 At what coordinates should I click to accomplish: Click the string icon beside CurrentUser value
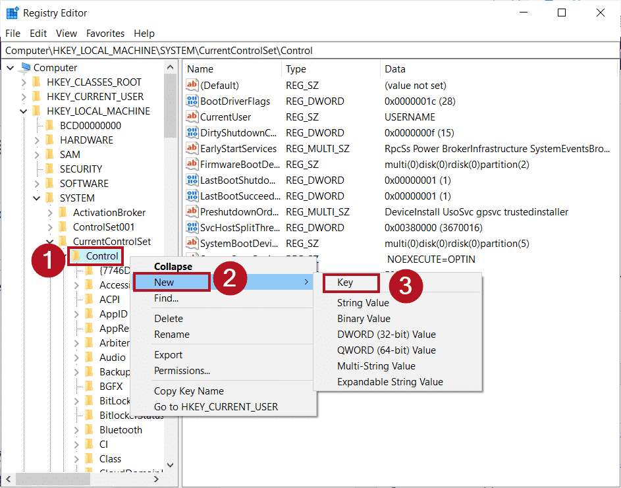point(192,117)
